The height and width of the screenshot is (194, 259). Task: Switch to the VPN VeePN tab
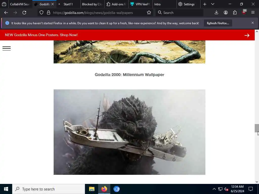tap(140, 4)
